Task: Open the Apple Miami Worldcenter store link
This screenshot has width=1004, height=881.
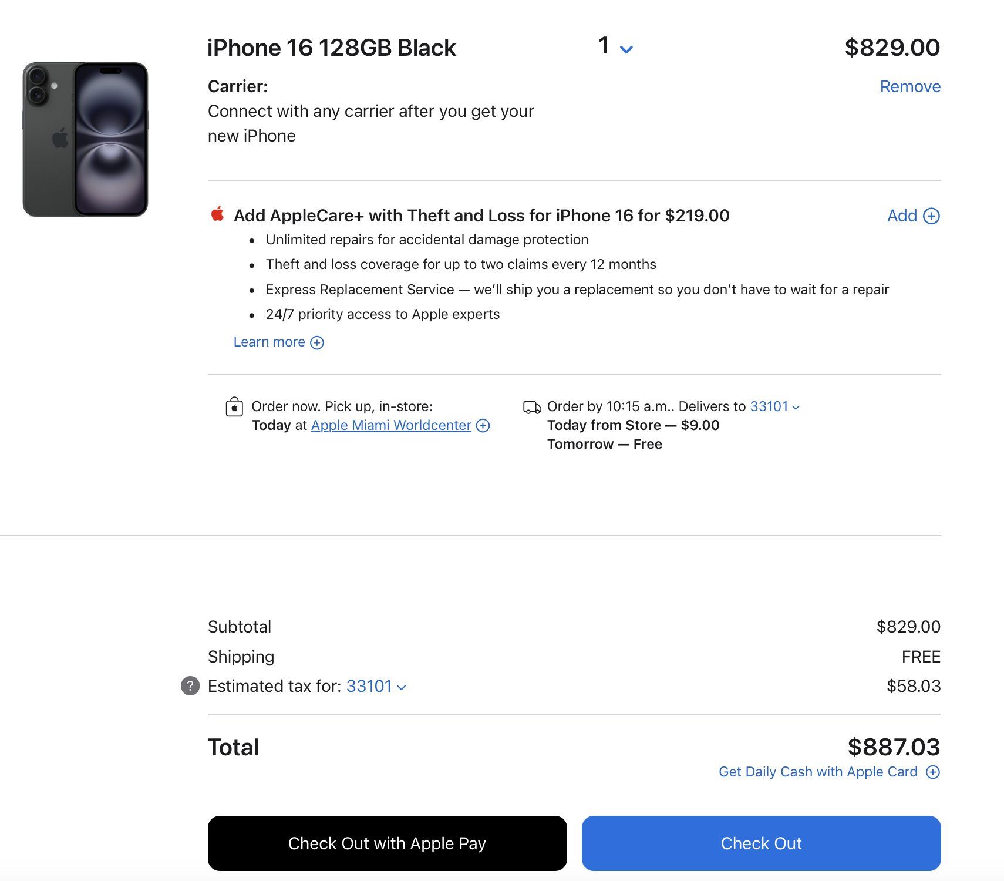Action: [x=391, y=425]
